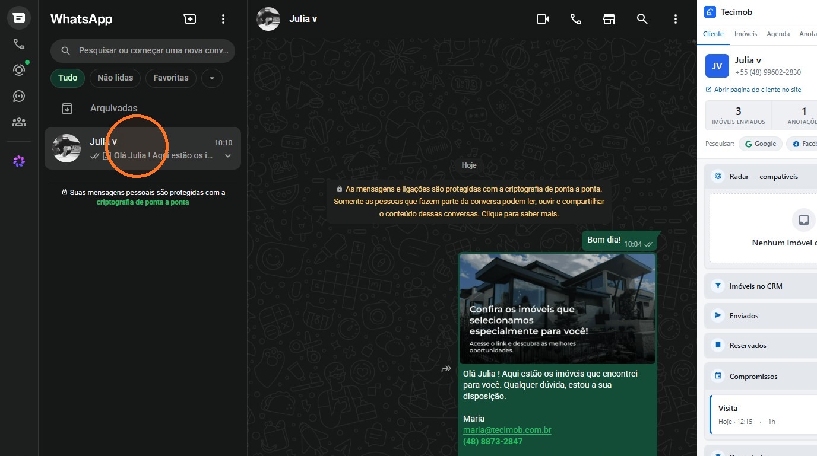Screen dimensions: 817x456
Task: Open the Arquivadas chats
Action: coord(142,109)
